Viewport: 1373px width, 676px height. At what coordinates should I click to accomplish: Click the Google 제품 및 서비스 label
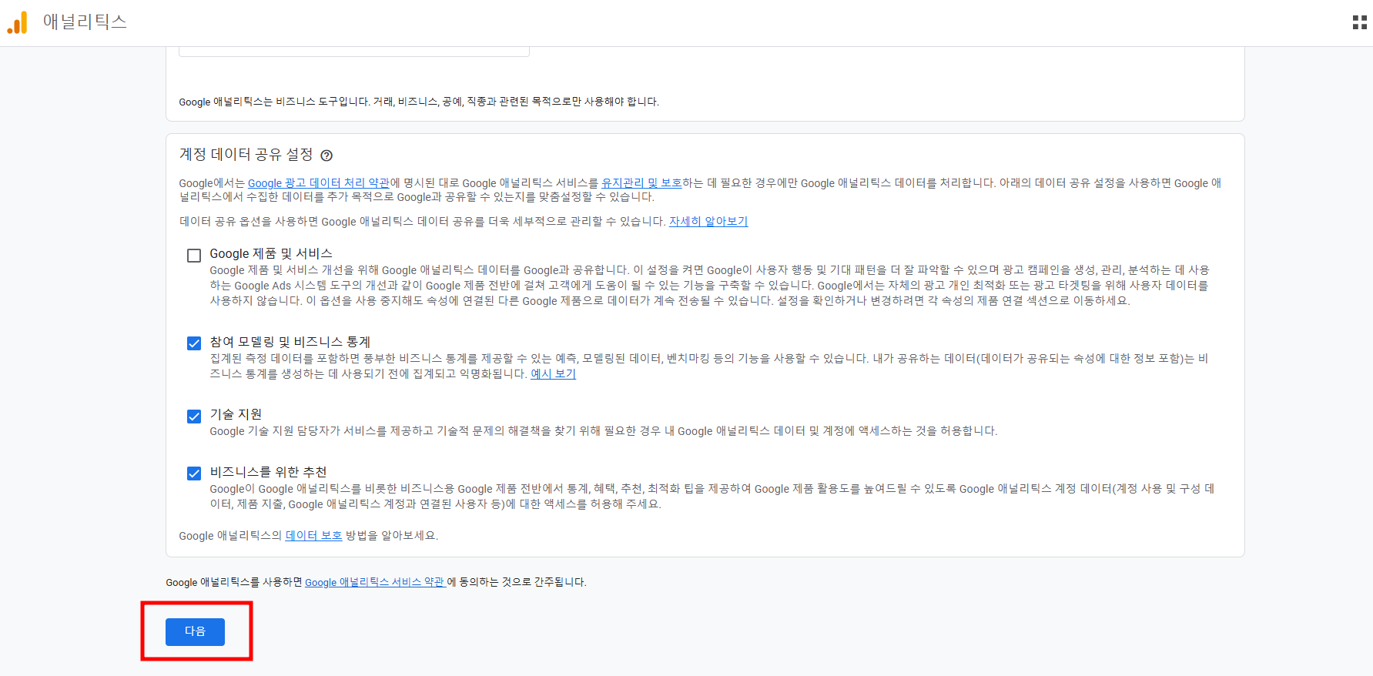click(x=271, y=254)
